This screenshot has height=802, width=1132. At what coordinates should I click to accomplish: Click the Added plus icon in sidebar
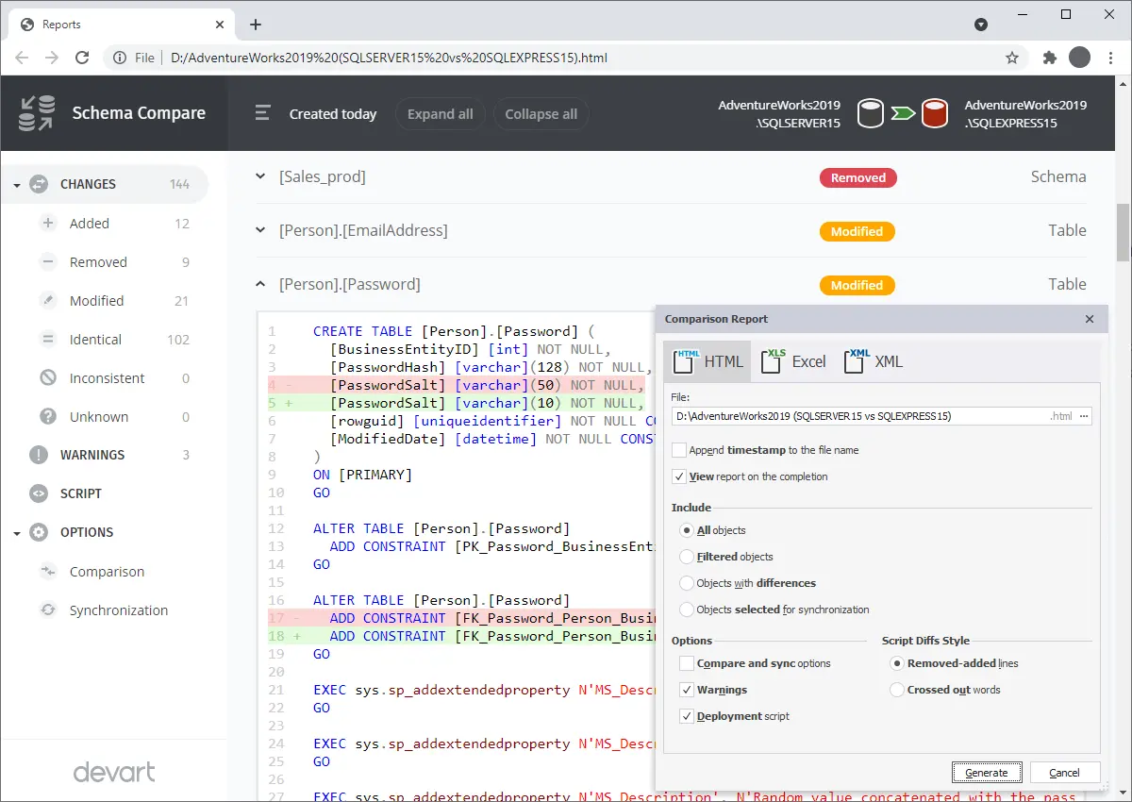click(x=48, y=224)
